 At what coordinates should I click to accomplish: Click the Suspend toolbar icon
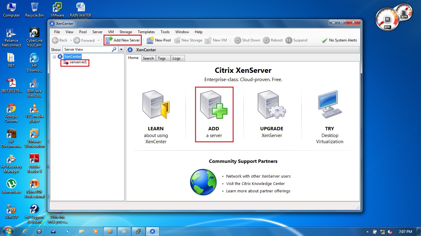point(289,40)
